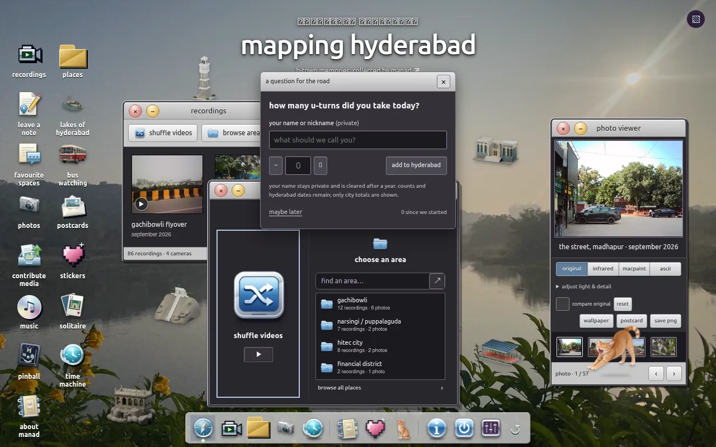Click the find an area search field
This screenshot has width=716, height=447.
373,281
